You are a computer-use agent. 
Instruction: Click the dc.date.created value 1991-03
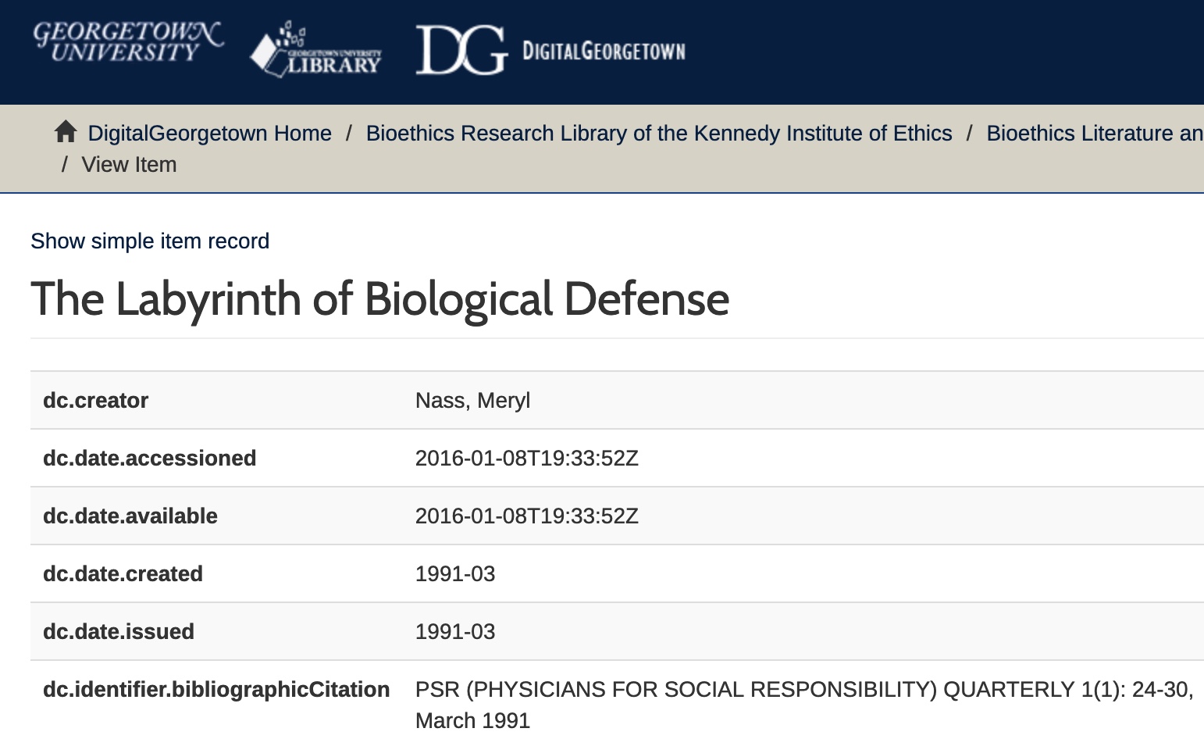point(455,574)
